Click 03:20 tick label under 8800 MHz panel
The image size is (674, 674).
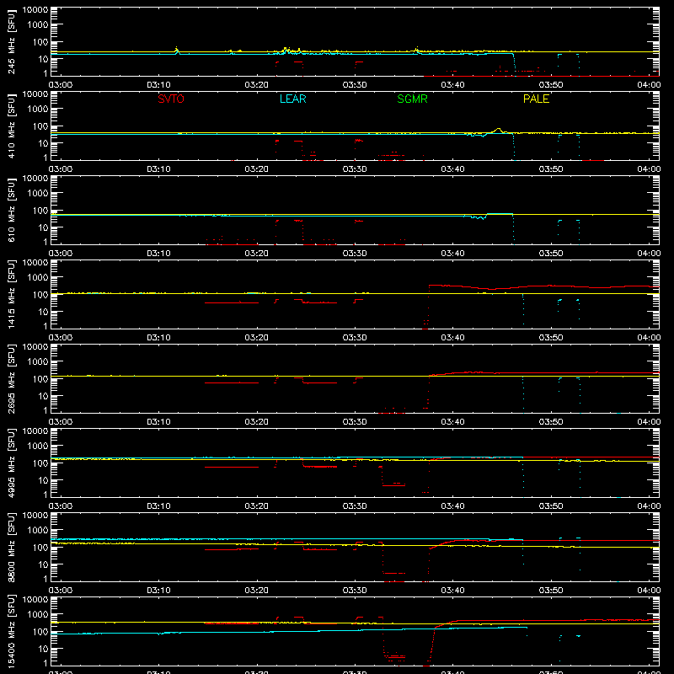(257, 591)
